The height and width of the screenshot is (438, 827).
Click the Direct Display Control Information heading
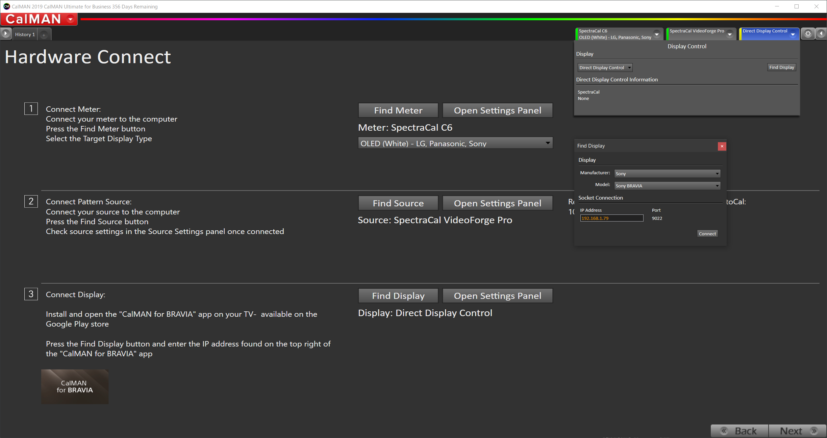click(x=617, y=80)
